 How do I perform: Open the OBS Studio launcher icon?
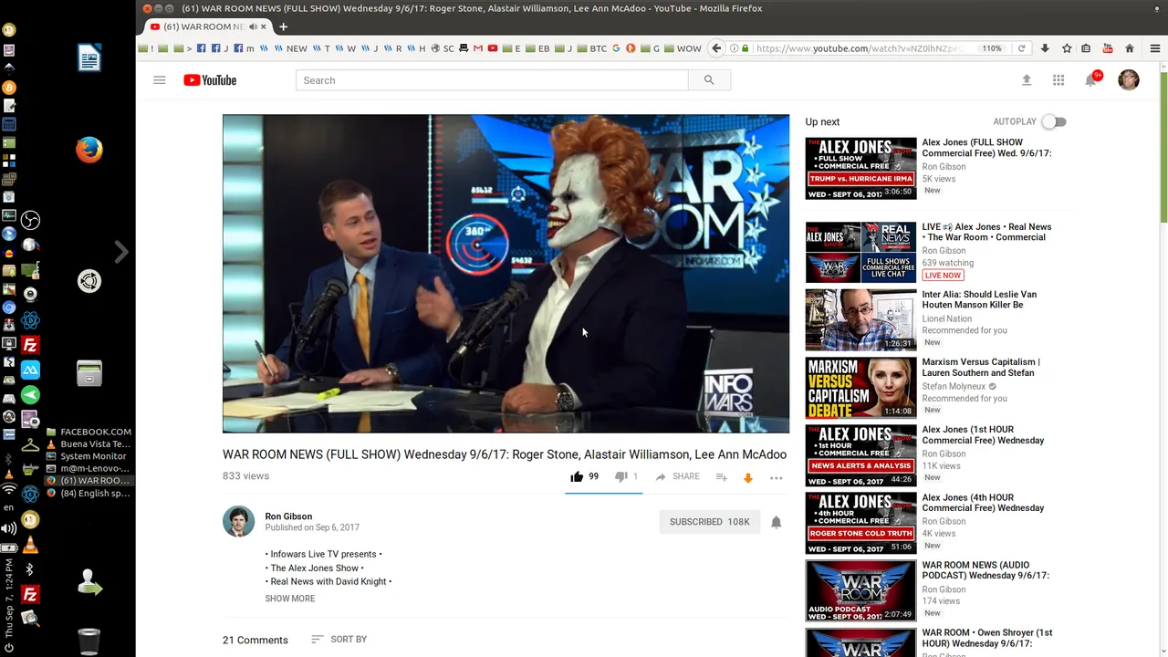point(31,220)
